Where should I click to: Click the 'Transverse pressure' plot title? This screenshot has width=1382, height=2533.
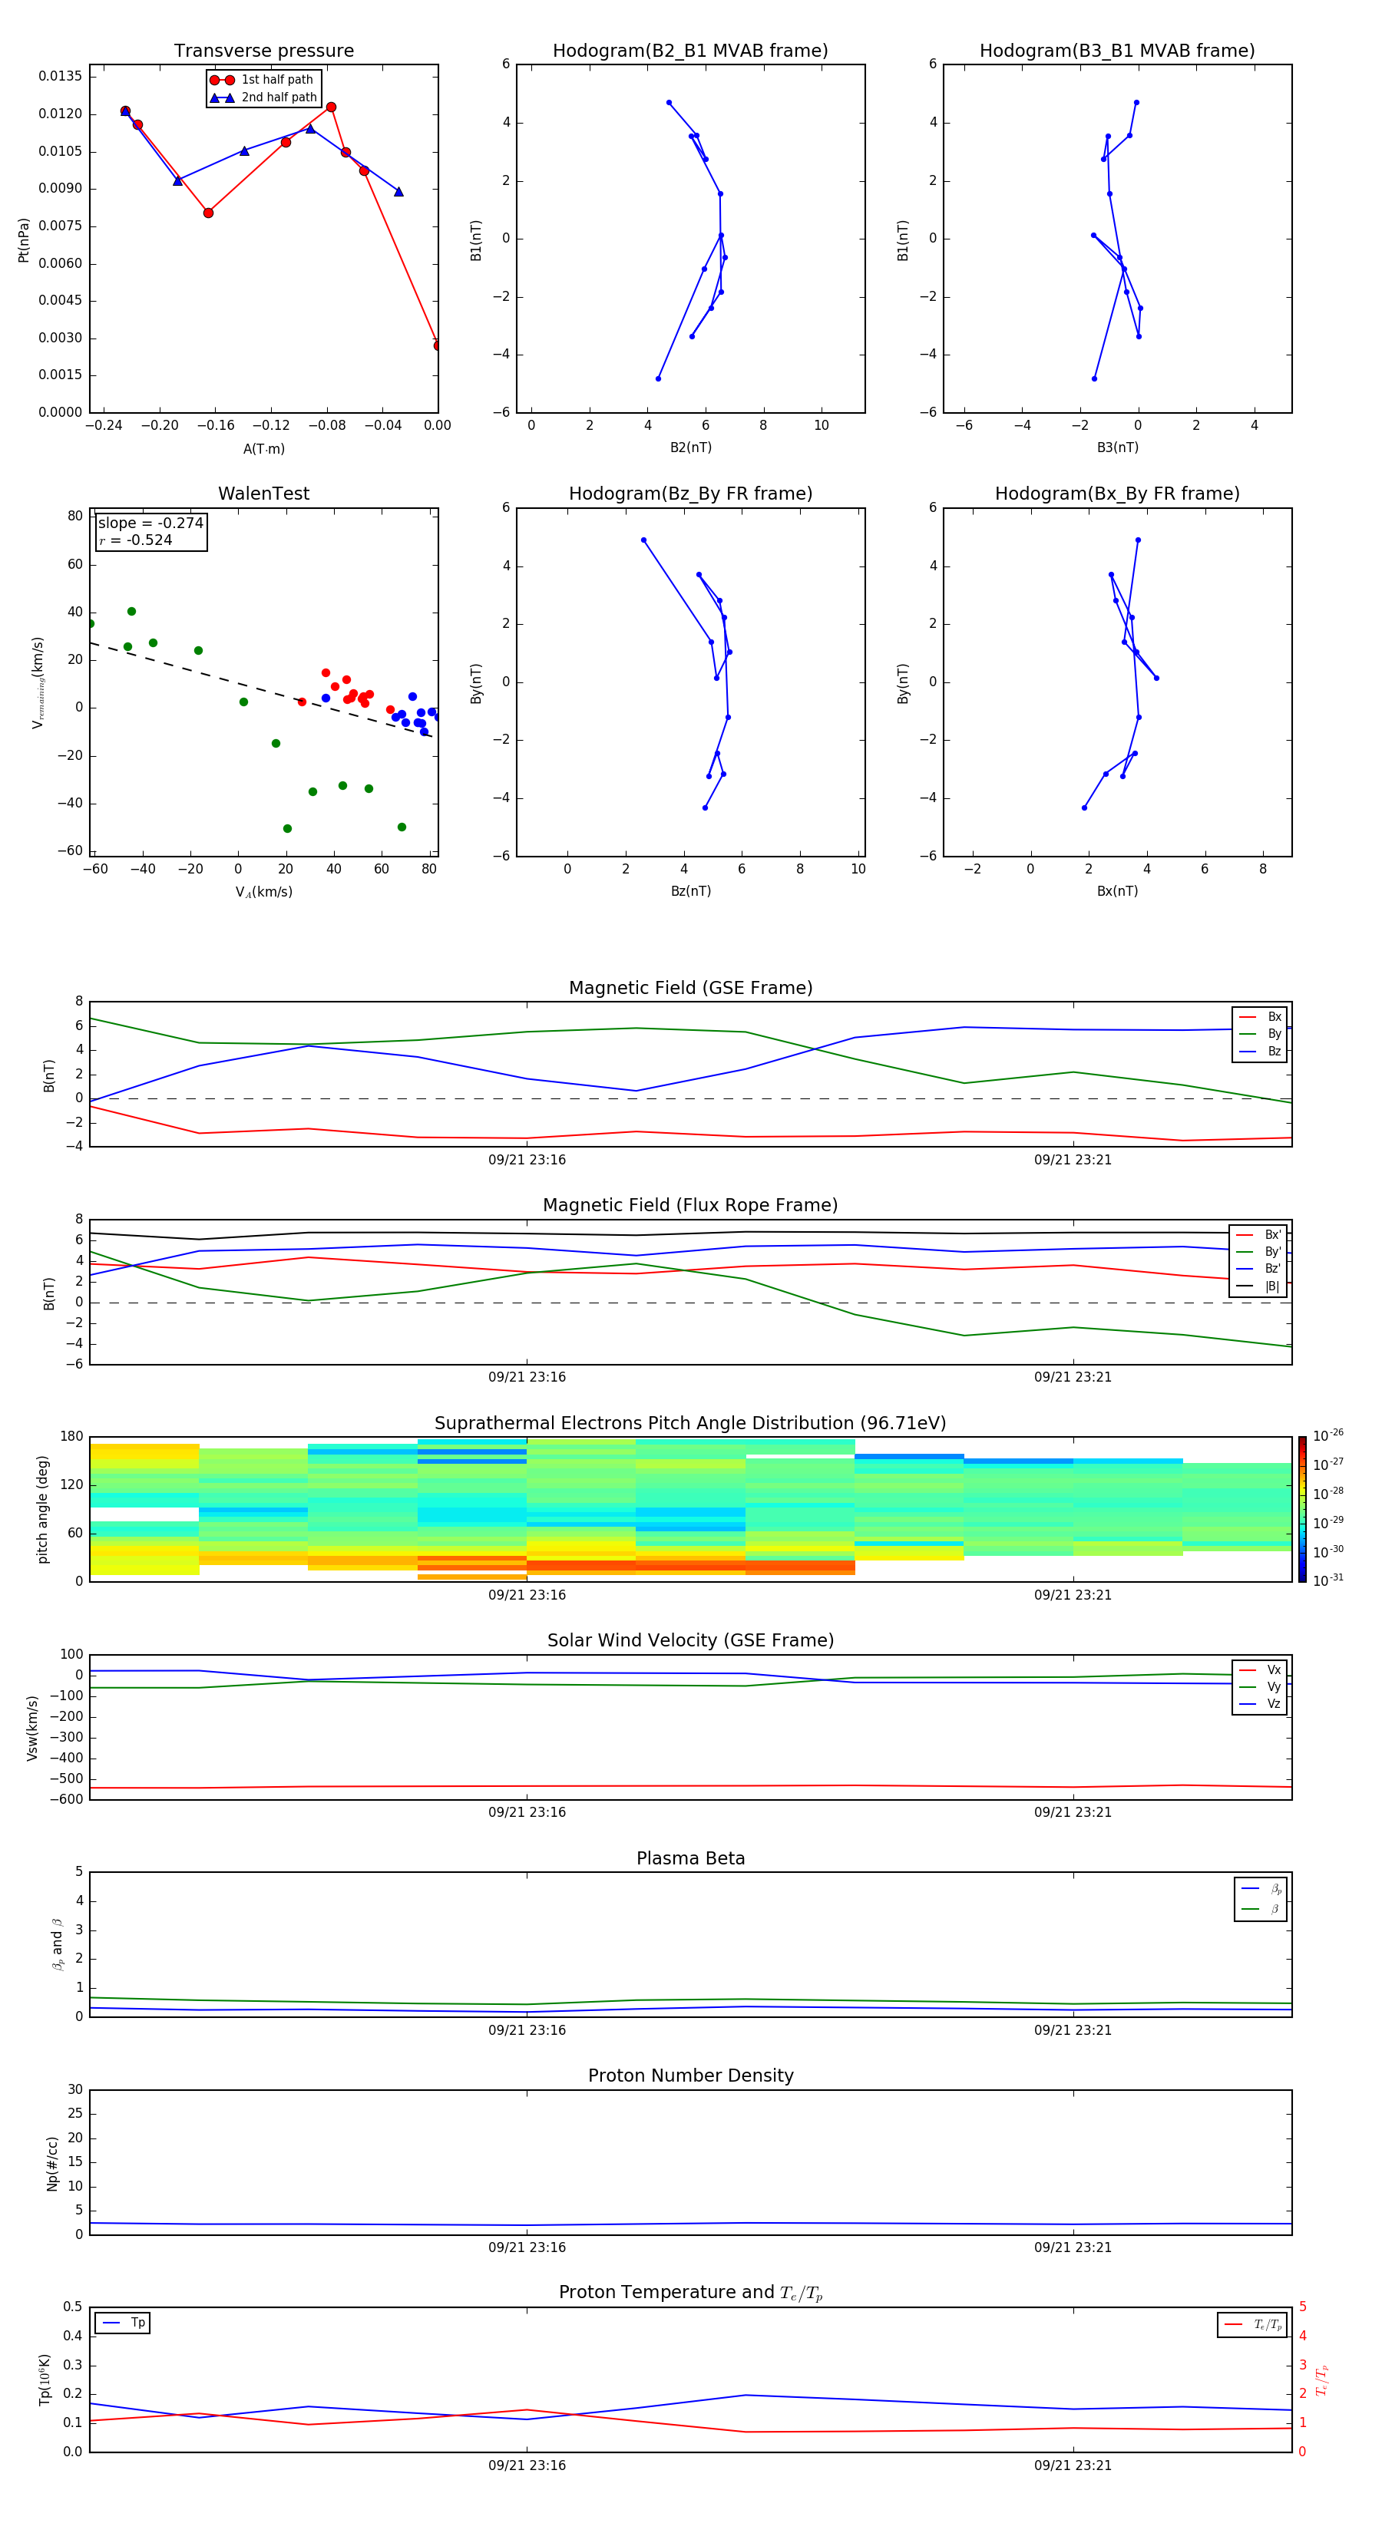[263, 51]
